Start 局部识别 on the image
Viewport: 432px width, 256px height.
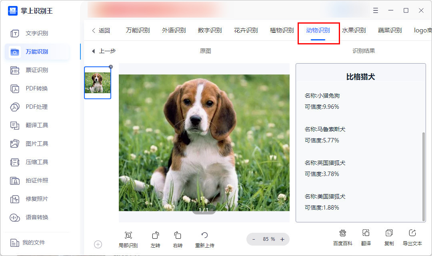tap(128, 238)
